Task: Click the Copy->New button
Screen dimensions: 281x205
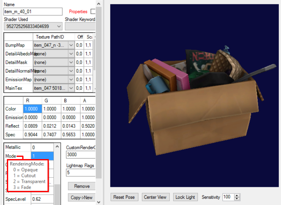Action: [82, 197]
